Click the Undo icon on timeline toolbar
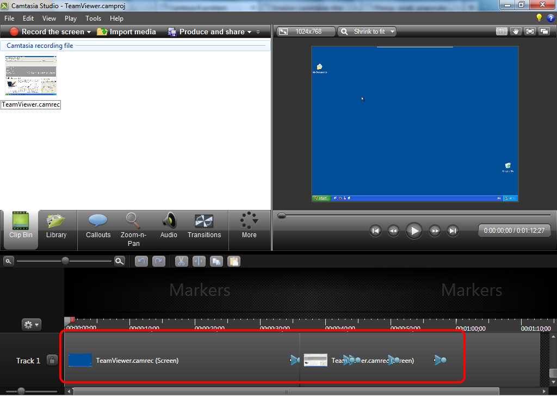The width and height of the screenshot is (557, 396). (x=141, y=262)
